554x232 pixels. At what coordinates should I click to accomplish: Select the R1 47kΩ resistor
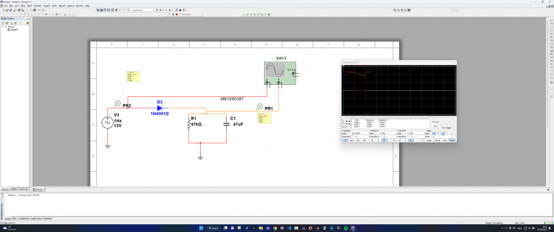(x=189, y=124)
